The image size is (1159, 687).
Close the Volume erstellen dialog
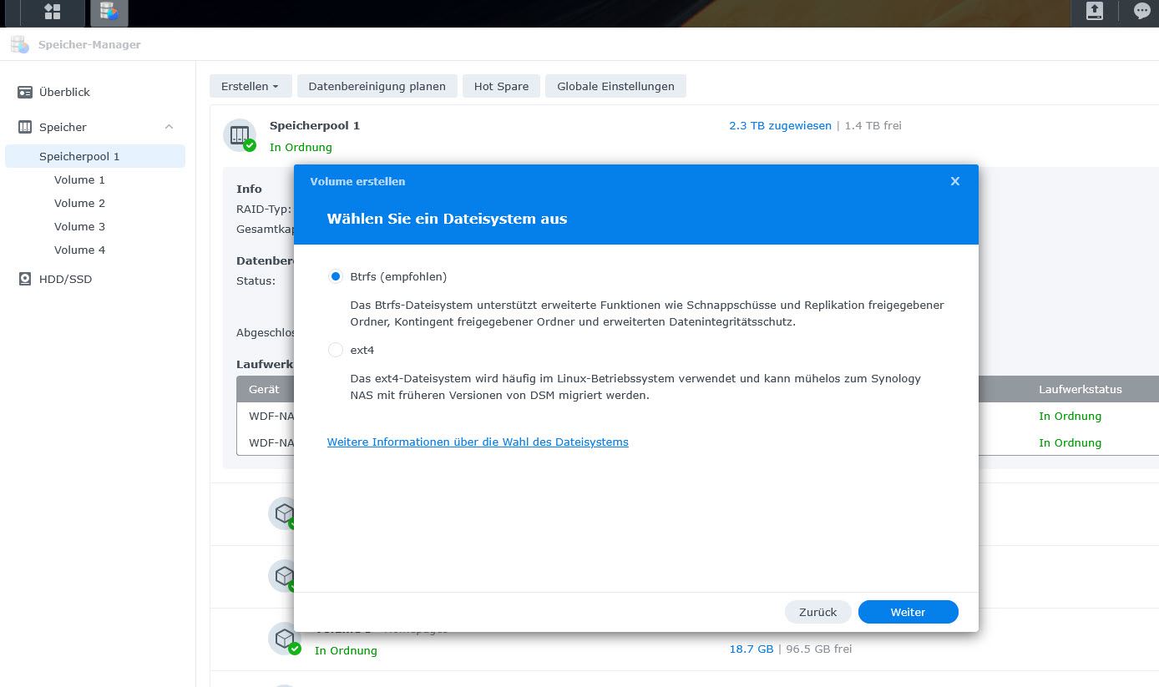(955, 181)
